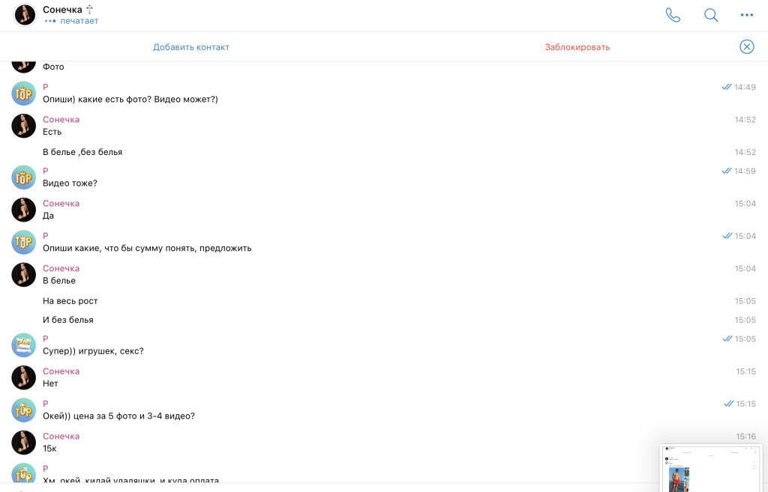The height and width of the screenshot is (492, 768).
Task: Click the 'Добавить контакт' button
Action: 191,47
